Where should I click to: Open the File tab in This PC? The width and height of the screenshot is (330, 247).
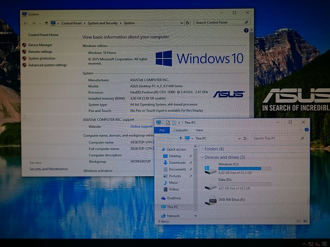click(162, 130)
